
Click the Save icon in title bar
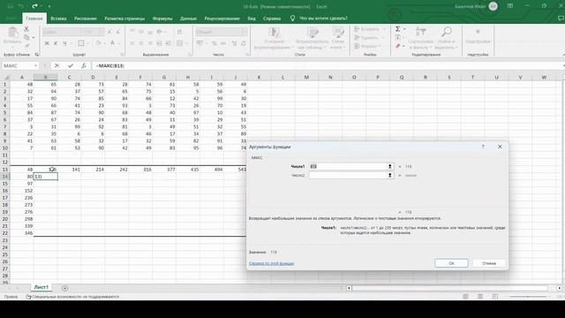pos(10,6)
